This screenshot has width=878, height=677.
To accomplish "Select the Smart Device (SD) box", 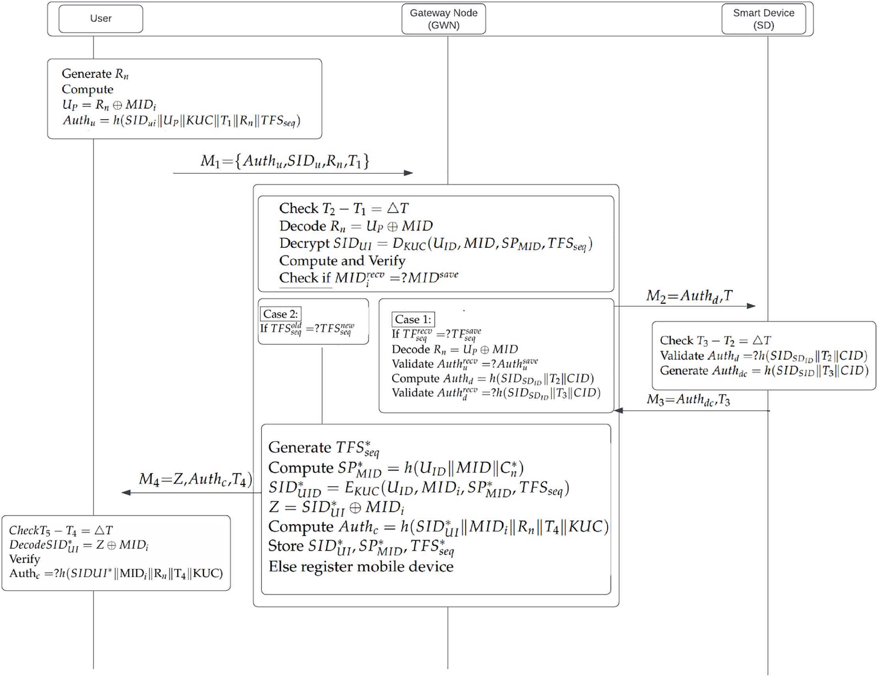I will 763,19.
